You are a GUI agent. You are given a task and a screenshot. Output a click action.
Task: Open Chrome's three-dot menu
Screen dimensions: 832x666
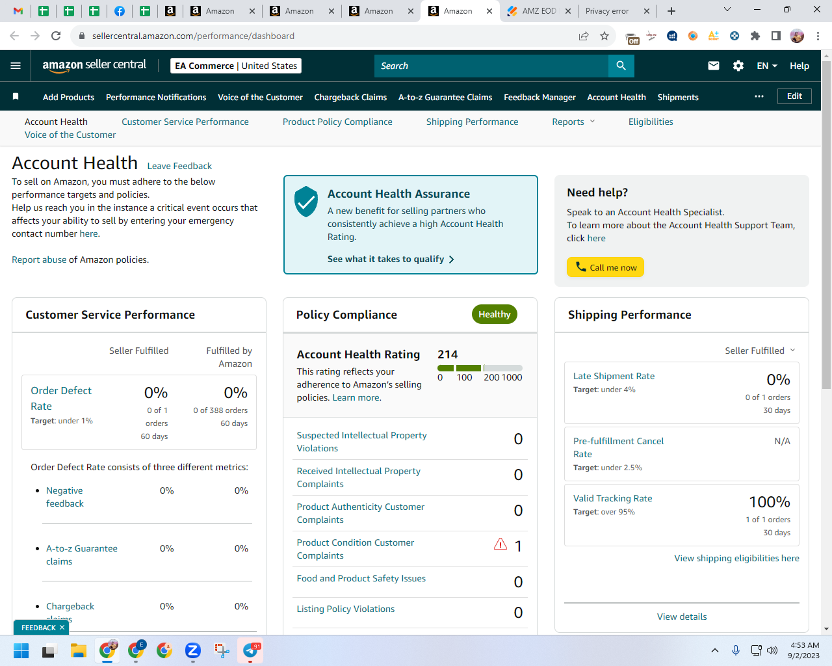(x=818, y=36)
